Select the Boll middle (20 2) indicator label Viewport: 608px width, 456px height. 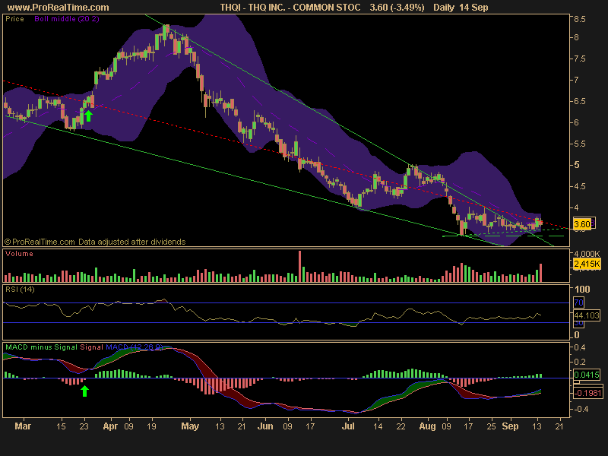click(67, 18)
